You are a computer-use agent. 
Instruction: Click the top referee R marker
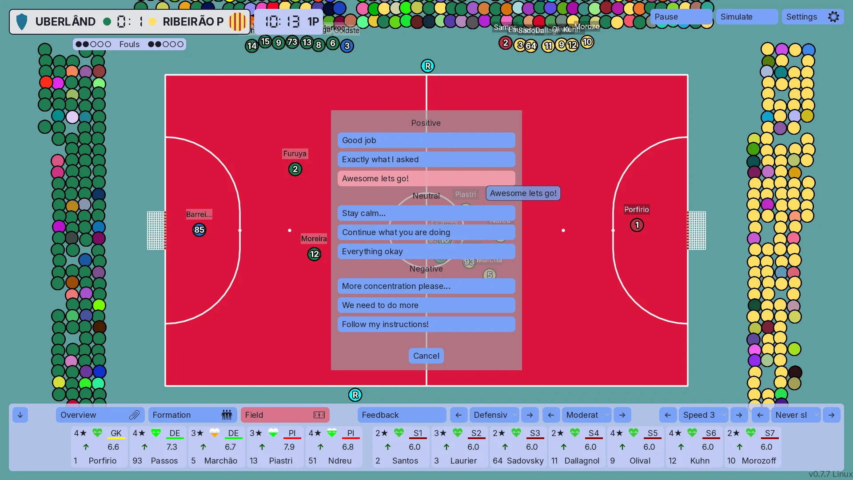pos(427,66)
